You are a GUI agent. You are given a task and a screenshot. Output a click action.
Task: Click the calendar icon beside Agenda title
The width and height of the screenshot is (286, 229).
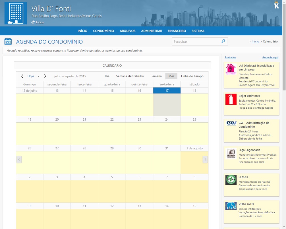(8, 42)
